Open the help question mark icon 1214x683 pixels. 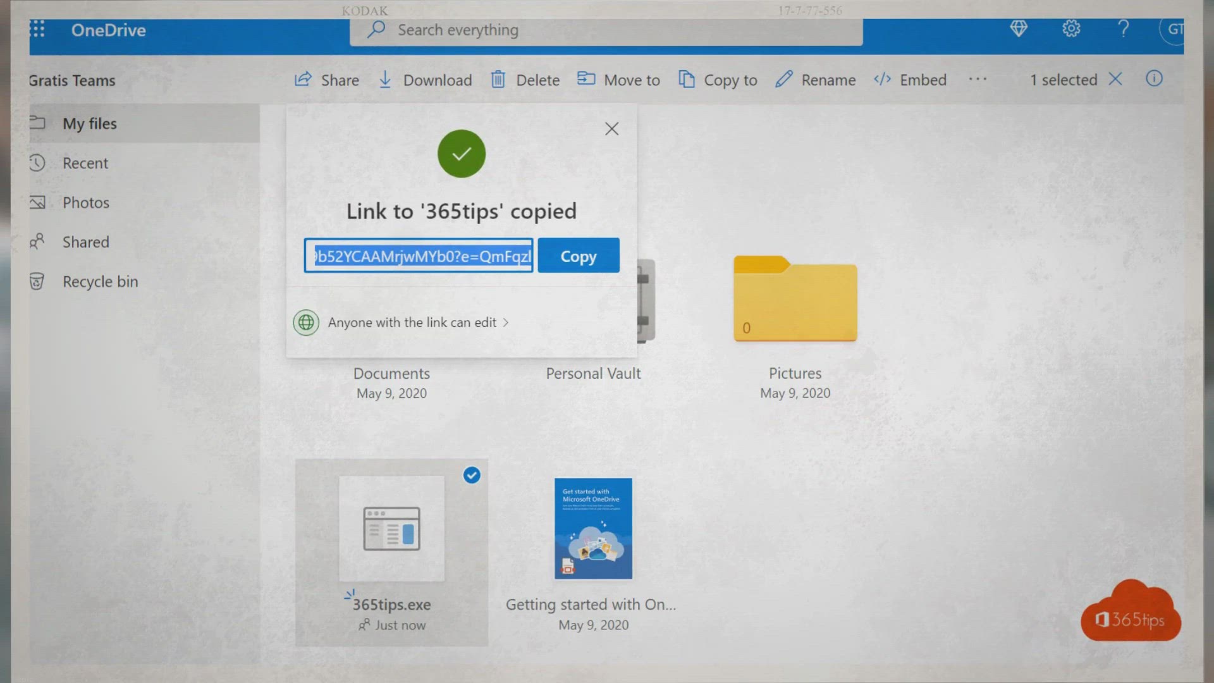1123,28
